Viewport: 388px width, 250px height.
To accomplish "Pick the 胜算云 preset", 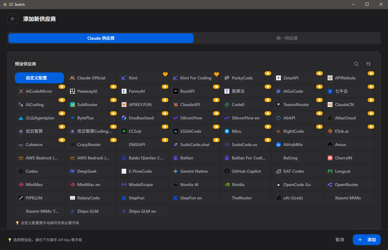I will [x=246, y=91].
